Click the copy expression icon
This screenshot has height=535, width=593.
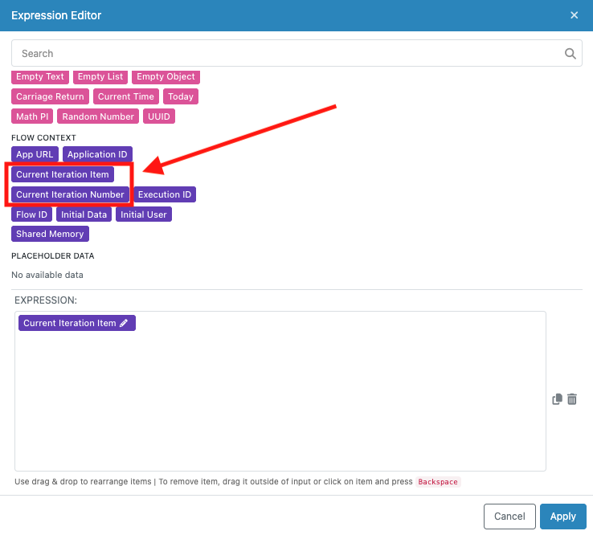557,399
